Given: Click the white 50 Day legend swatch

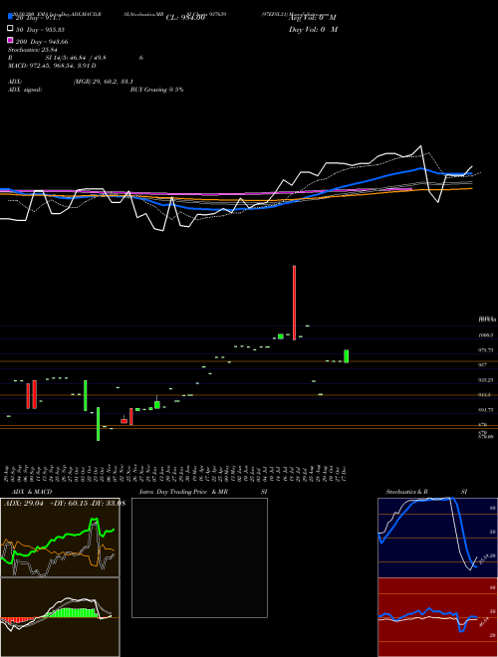Looking at the screenshot, I should 11,28.
